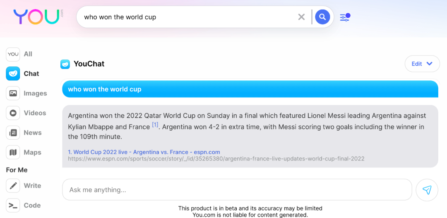The height and width of the screenshot is (218, 447).
Task: Open the Maps sidebar icon
Action: (13, 153)
